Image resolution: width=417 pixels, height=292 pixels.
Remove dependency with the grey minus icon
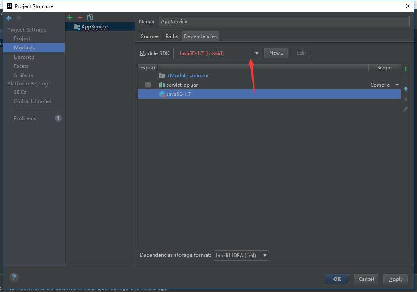click(x=406, y=79)
